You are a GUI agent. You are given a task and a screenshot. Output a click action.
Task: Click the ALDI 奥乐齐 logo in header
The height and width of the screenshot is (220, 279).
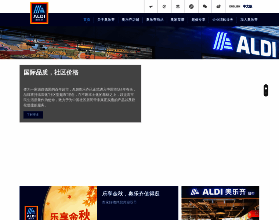(x=39, y=13)
